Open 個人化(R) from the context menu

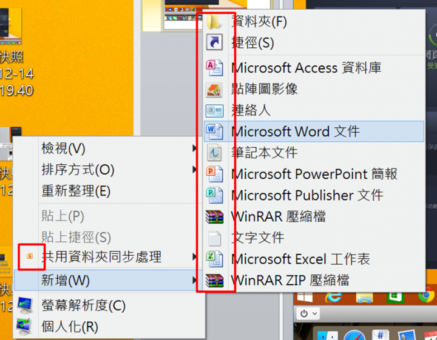pyautogui.click(x=109, y=327)
